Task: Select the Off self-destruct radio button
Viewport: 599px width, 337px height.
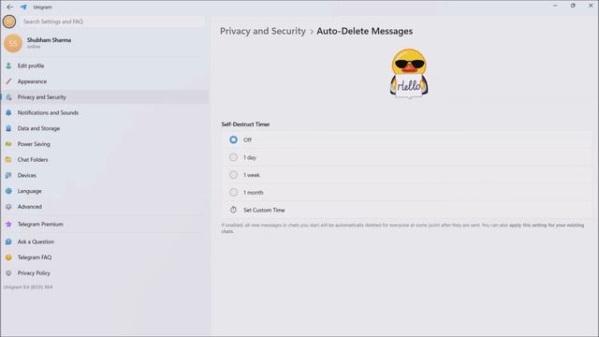Action: pyautogui.click(x=233, y=139)
